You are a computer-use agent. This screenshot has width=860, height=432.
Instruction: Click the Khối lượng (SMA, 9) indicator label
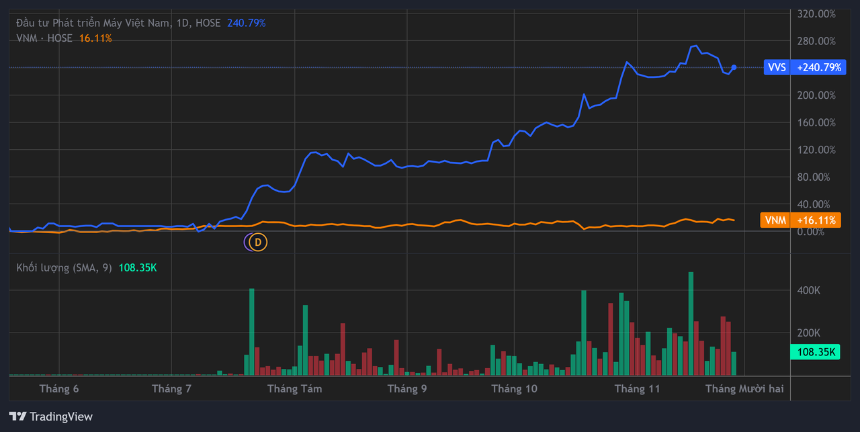(64, 267)
